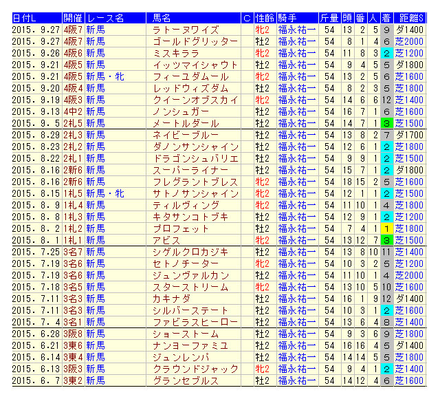Select the 3東2 venue cell
440x399 pixels.
[73, 380]
